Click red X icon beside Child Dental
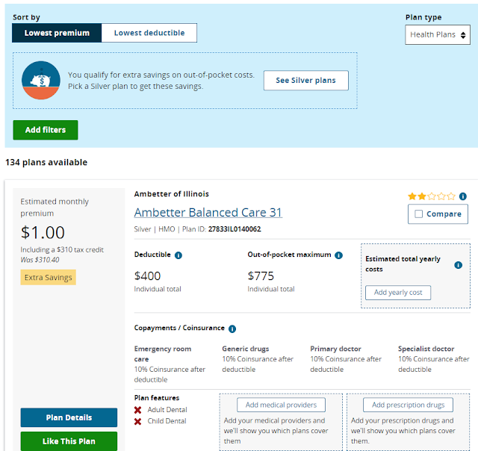 (x=138, y=422)
